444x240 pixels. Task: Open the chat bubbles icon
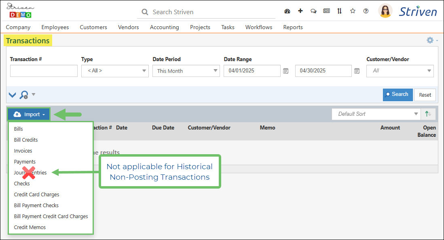[313, 11]
